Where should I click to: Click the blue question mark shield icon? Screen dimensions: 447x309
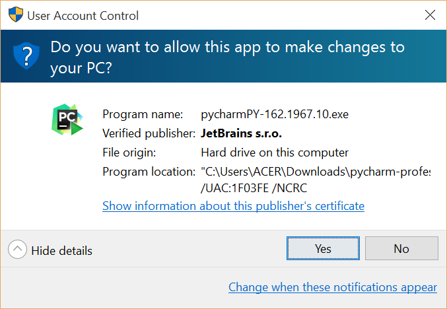coord(26,55)
